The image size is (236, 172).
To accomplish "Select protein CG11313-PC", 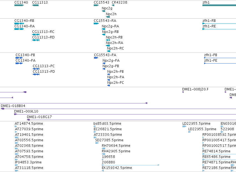I will coord(44,66).
